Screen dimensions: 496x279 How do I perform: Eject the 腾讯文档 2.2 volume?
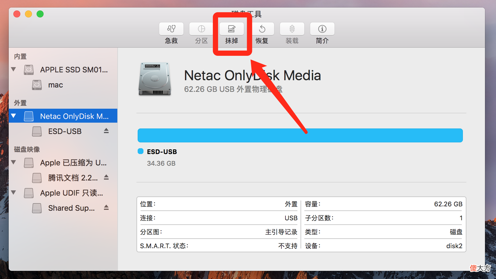[106, 177]
